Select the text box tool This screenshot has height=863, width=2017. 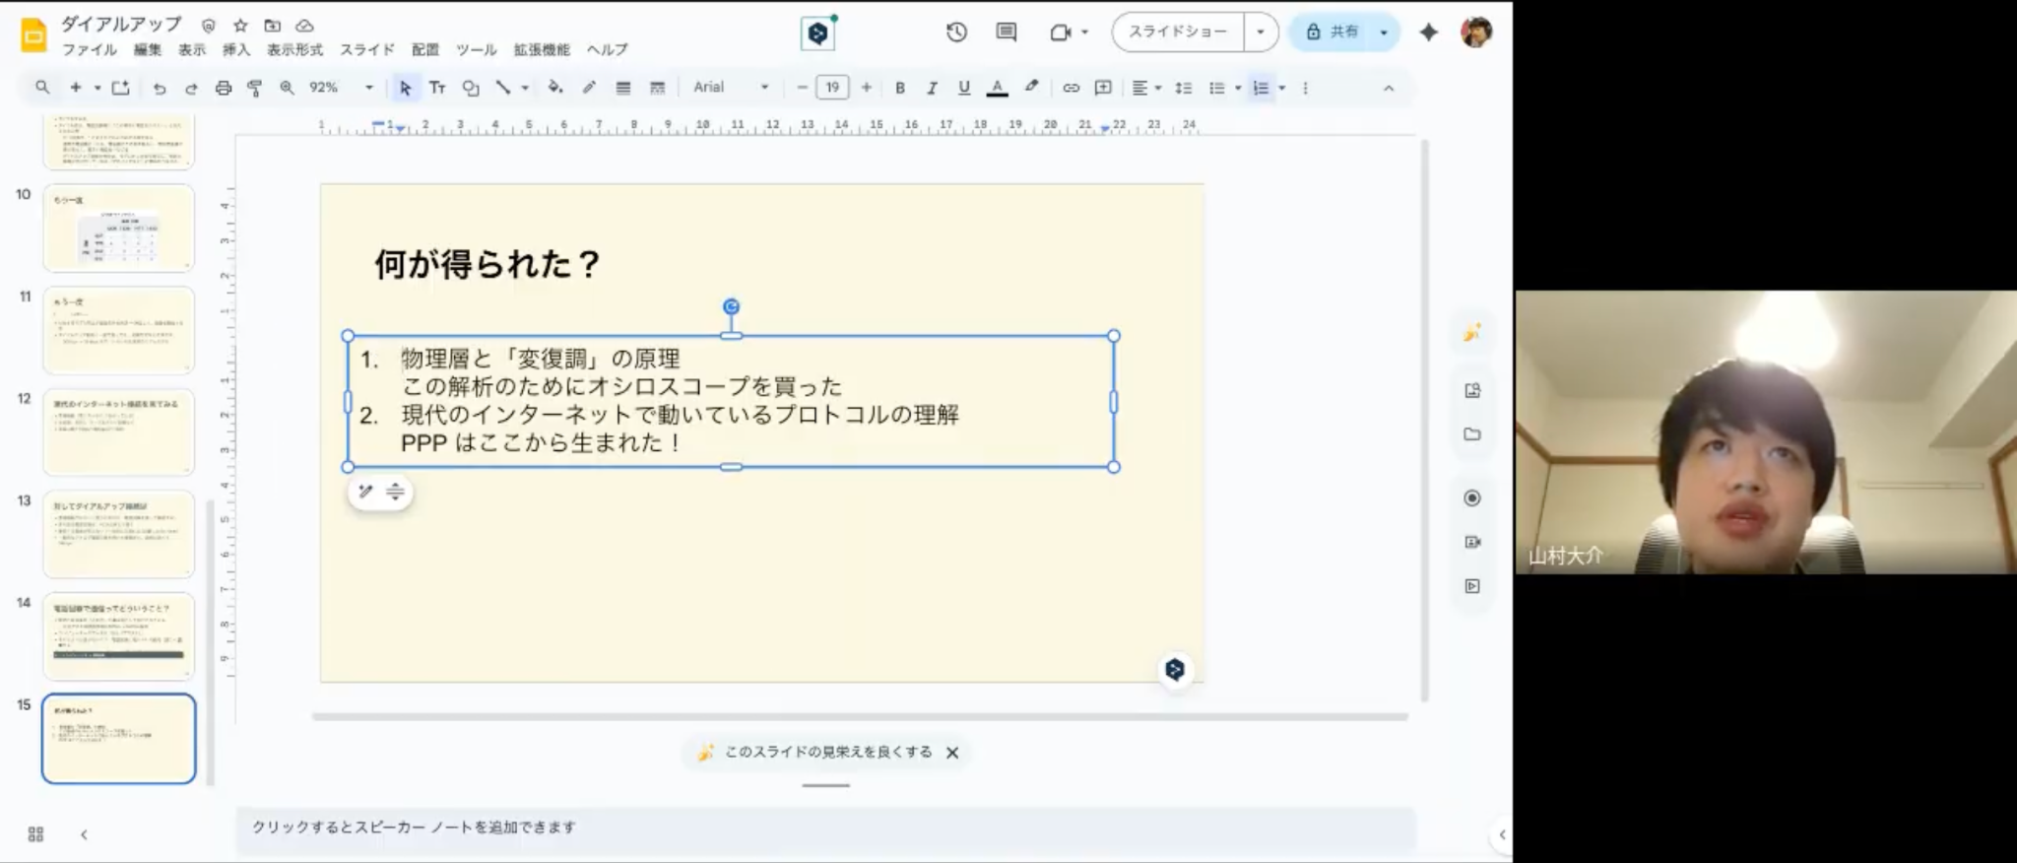coord(438,89)
